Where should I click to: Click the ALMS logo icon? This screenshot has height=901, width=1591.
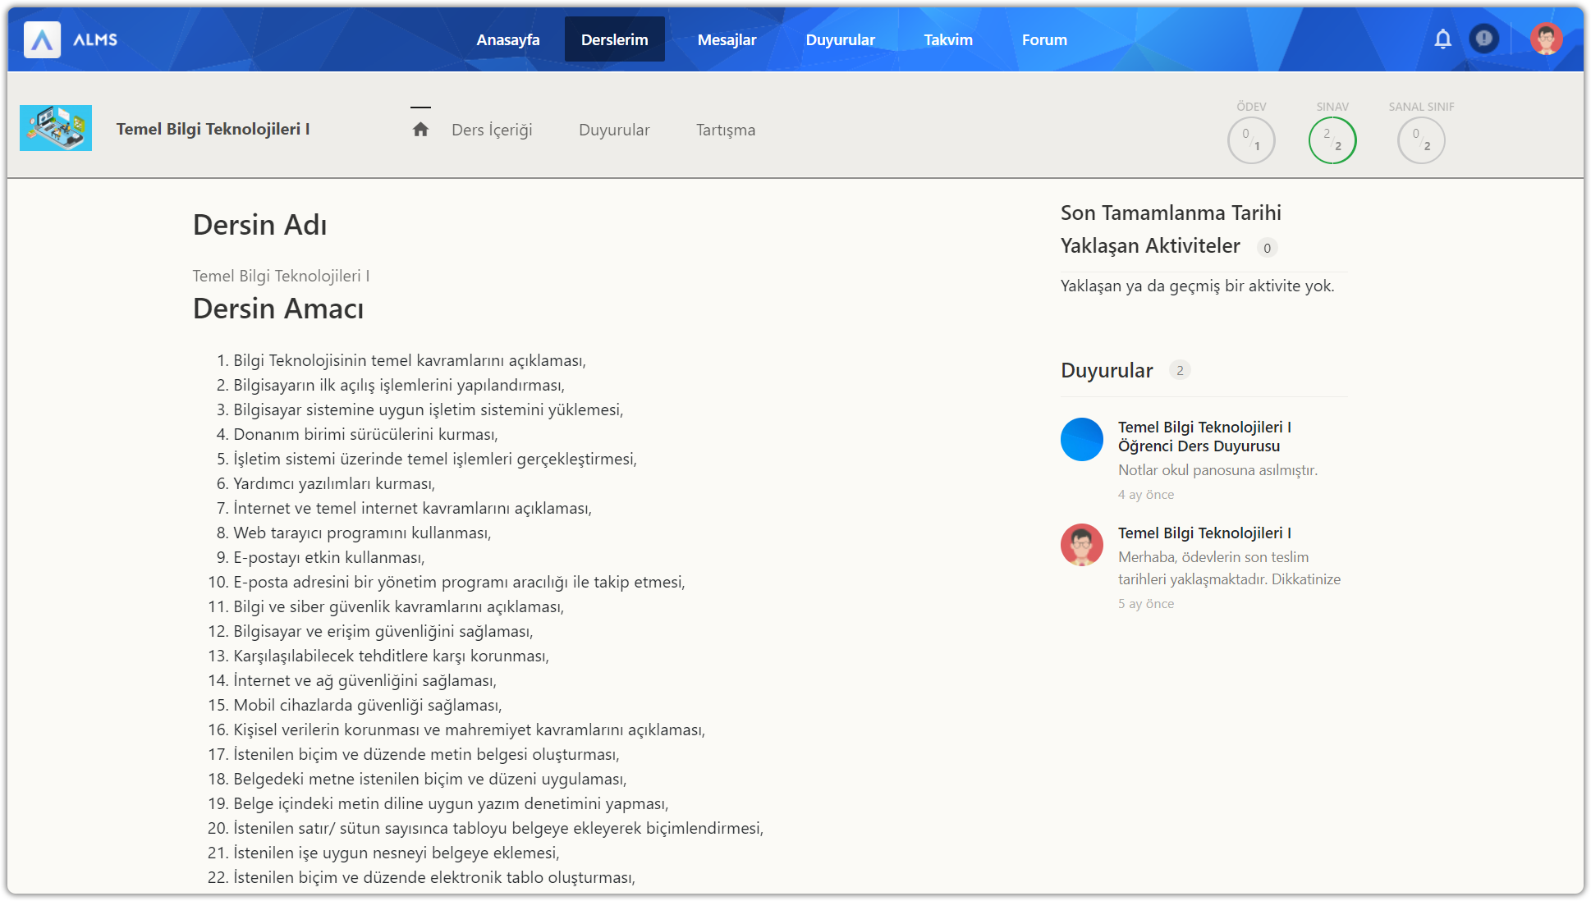tap(42, 39)
